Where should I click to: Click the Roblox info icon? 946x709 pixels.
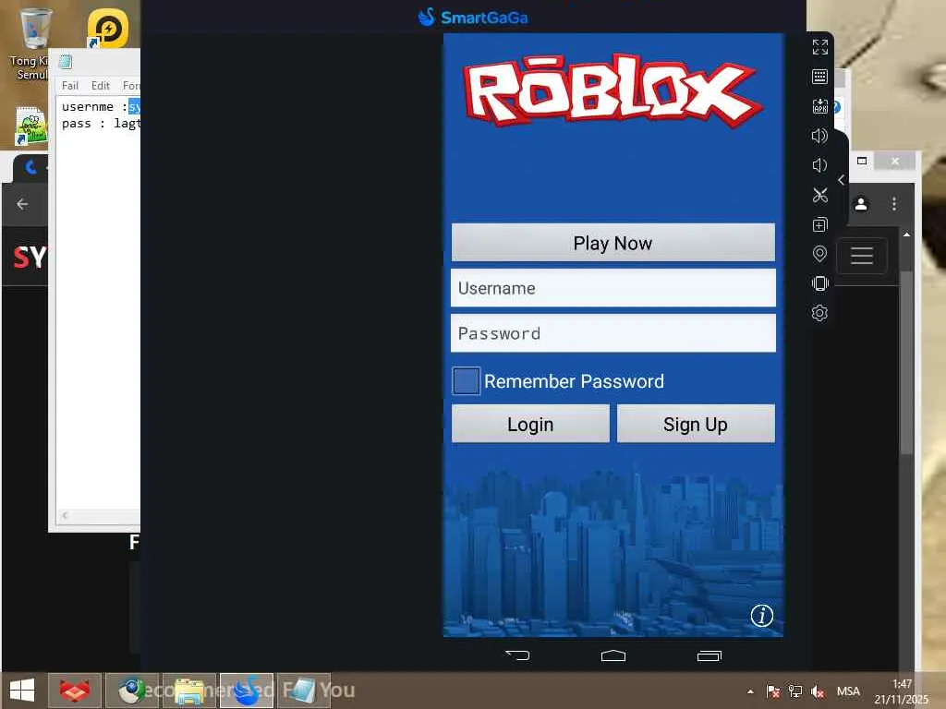click(x=761, y=616)
